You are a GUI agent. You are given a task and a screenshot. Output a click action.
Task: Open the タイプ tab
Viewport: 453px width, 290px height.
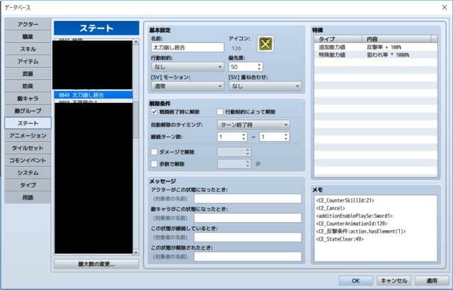coord(28,185)
